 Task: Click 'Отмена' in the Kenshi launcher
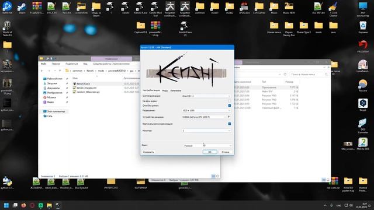225,152
